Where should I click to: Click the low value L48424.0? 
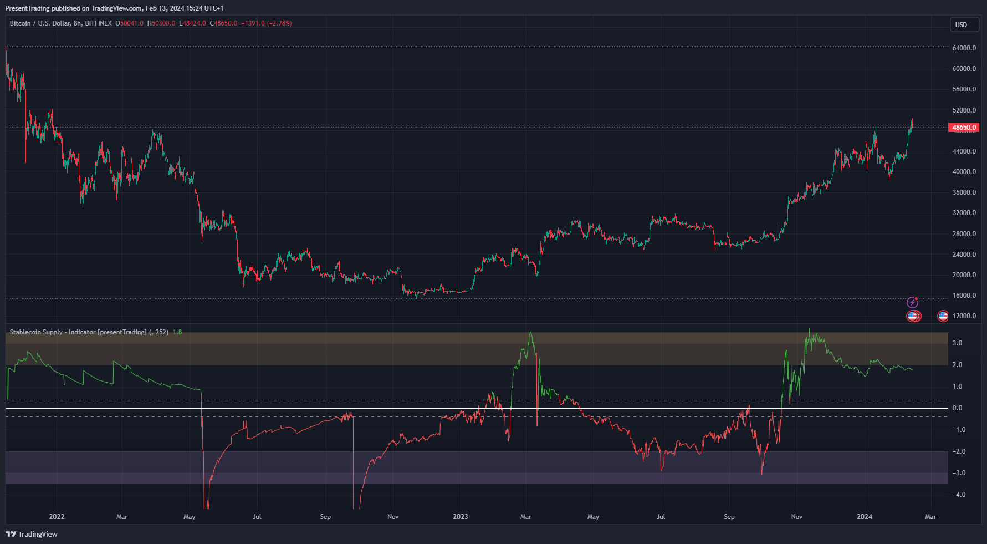point(192,23)
